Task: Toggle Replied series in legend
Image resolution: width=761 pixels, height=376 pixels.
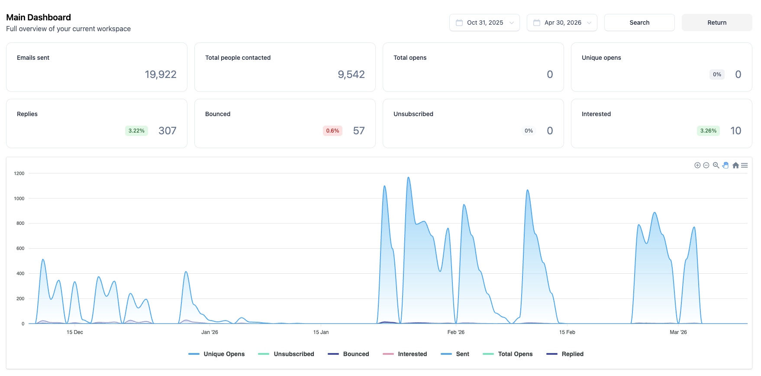Action: [565, 354]
